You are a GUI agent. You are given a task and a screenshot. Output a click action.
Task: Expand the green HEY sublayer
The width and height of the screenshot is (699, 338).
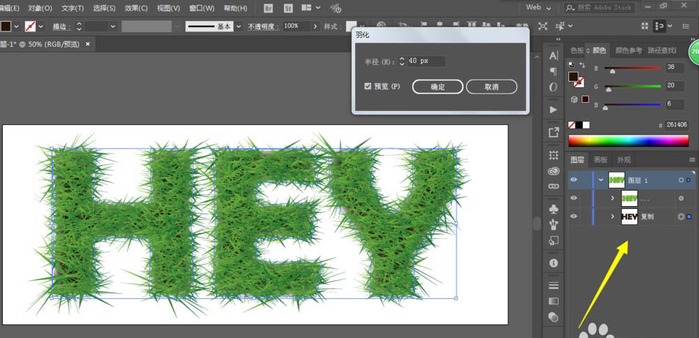[612, 198]
